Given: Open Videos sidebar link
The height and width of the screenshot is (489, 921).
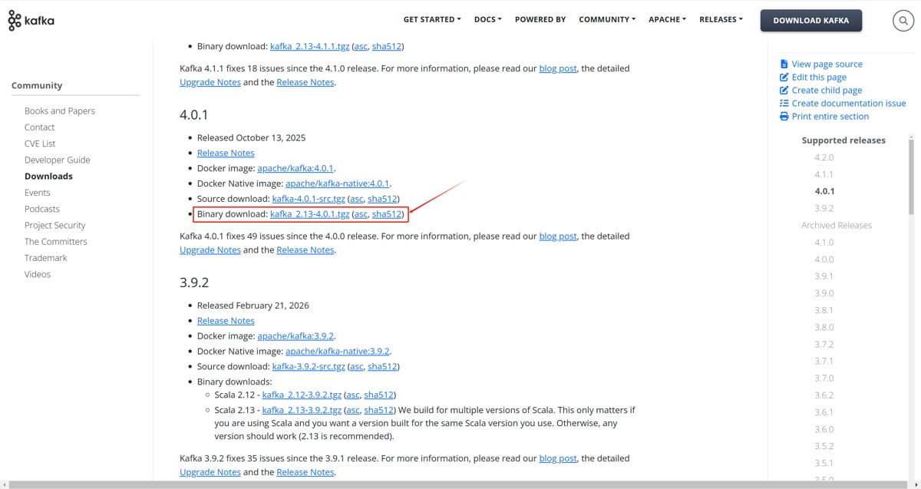Looking at the screenshot, I should (38, 274).
